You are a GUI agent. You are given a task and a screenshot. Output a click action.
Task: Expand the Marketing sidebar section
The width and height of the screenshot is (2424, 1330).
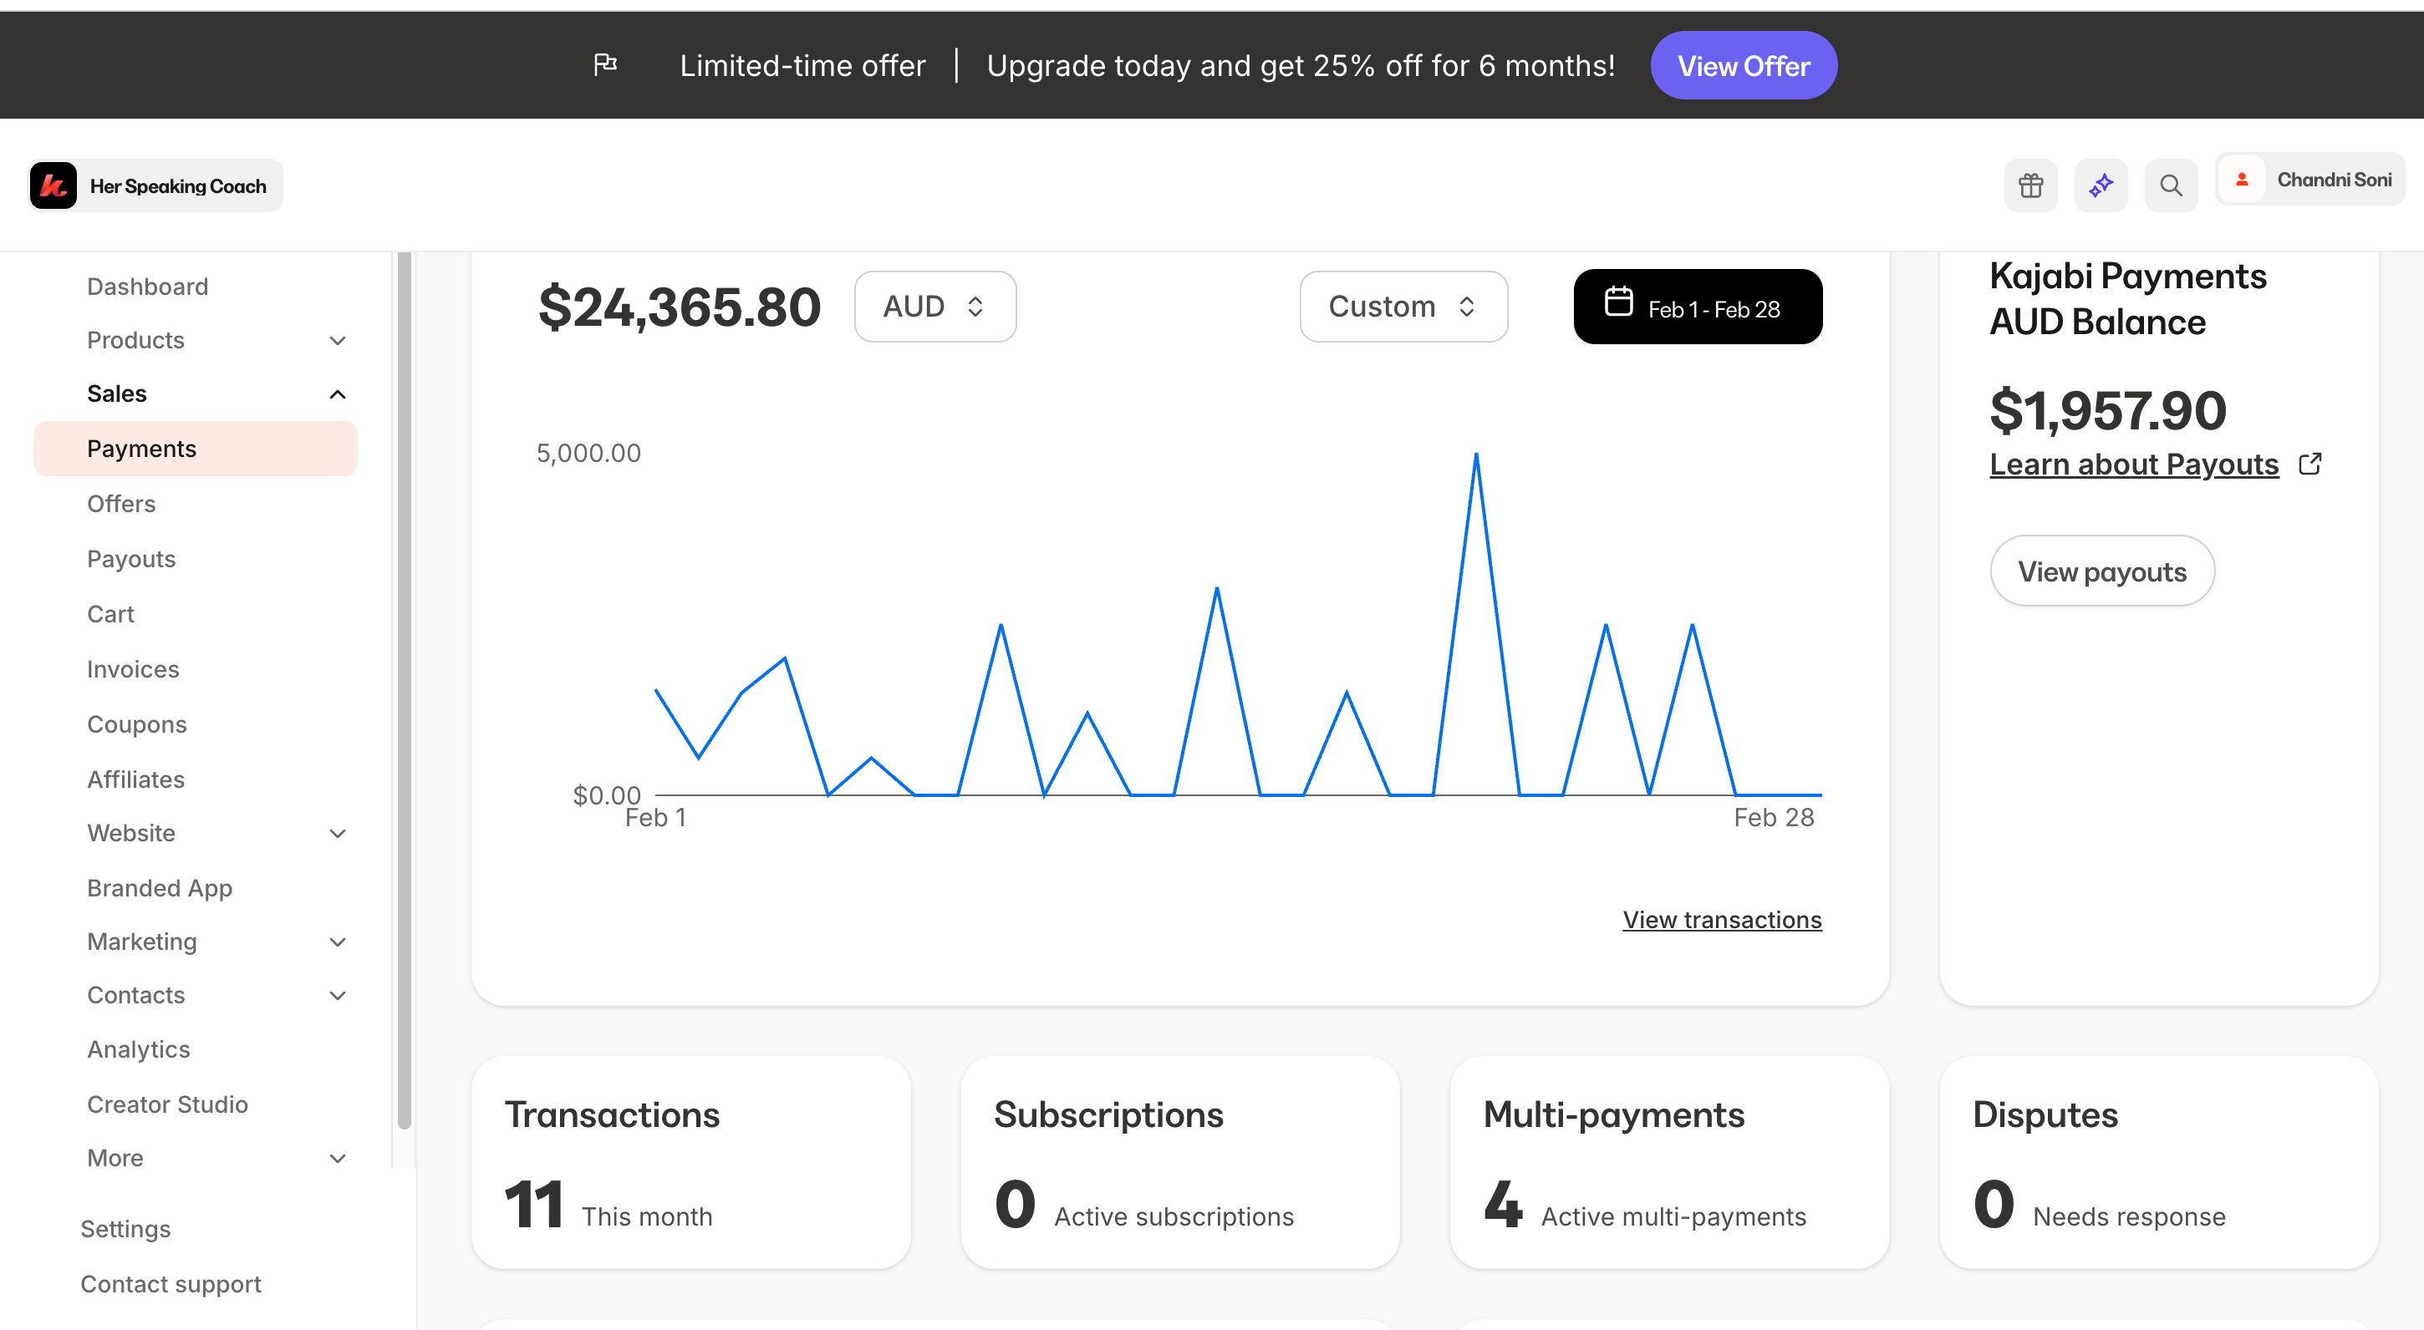tap(337, 942)
